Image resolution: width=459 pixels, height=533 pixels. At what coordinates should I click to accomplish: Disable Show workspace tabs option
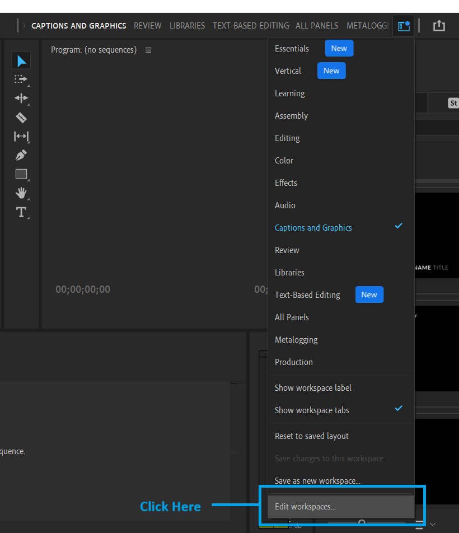pyautogui.click(x=313, y=410)
